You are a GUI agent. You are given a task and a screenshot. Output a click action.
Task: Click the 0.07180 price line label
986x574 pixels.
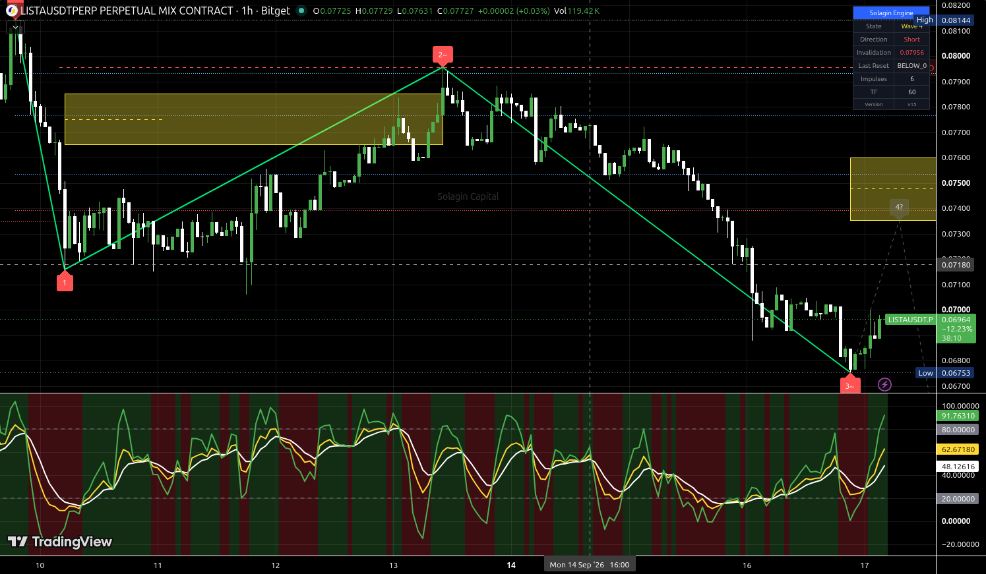pyautogui.click(x=956, y=265)
